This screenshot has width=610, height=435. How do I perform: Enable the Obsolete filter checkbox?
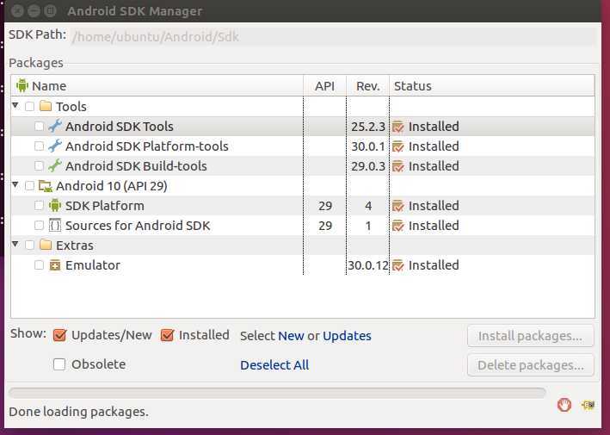pyautogui.click(x=59, y=364)
